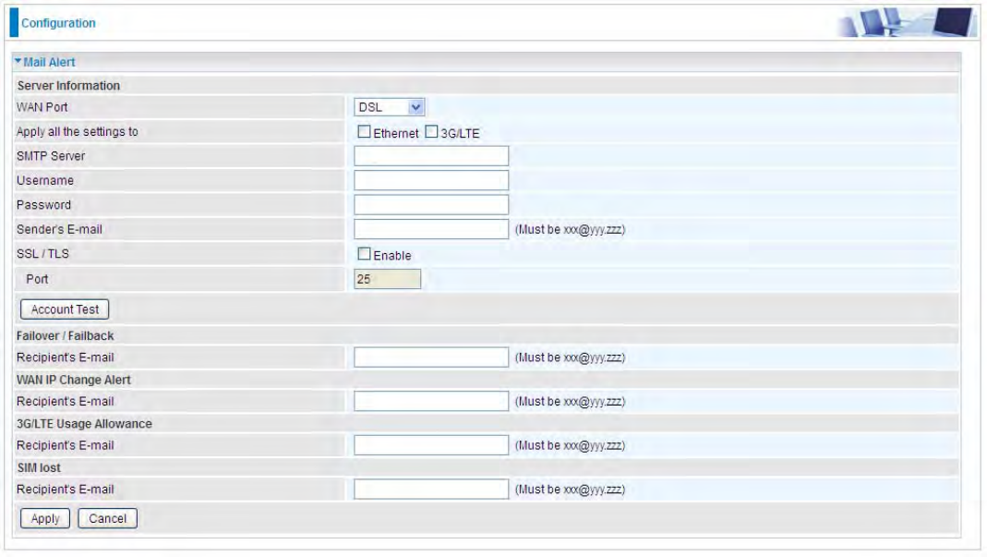This screenshot has width=987, height=557.
Task: Tick the 3G/LTE checkbox
Action: pos(431,132)
